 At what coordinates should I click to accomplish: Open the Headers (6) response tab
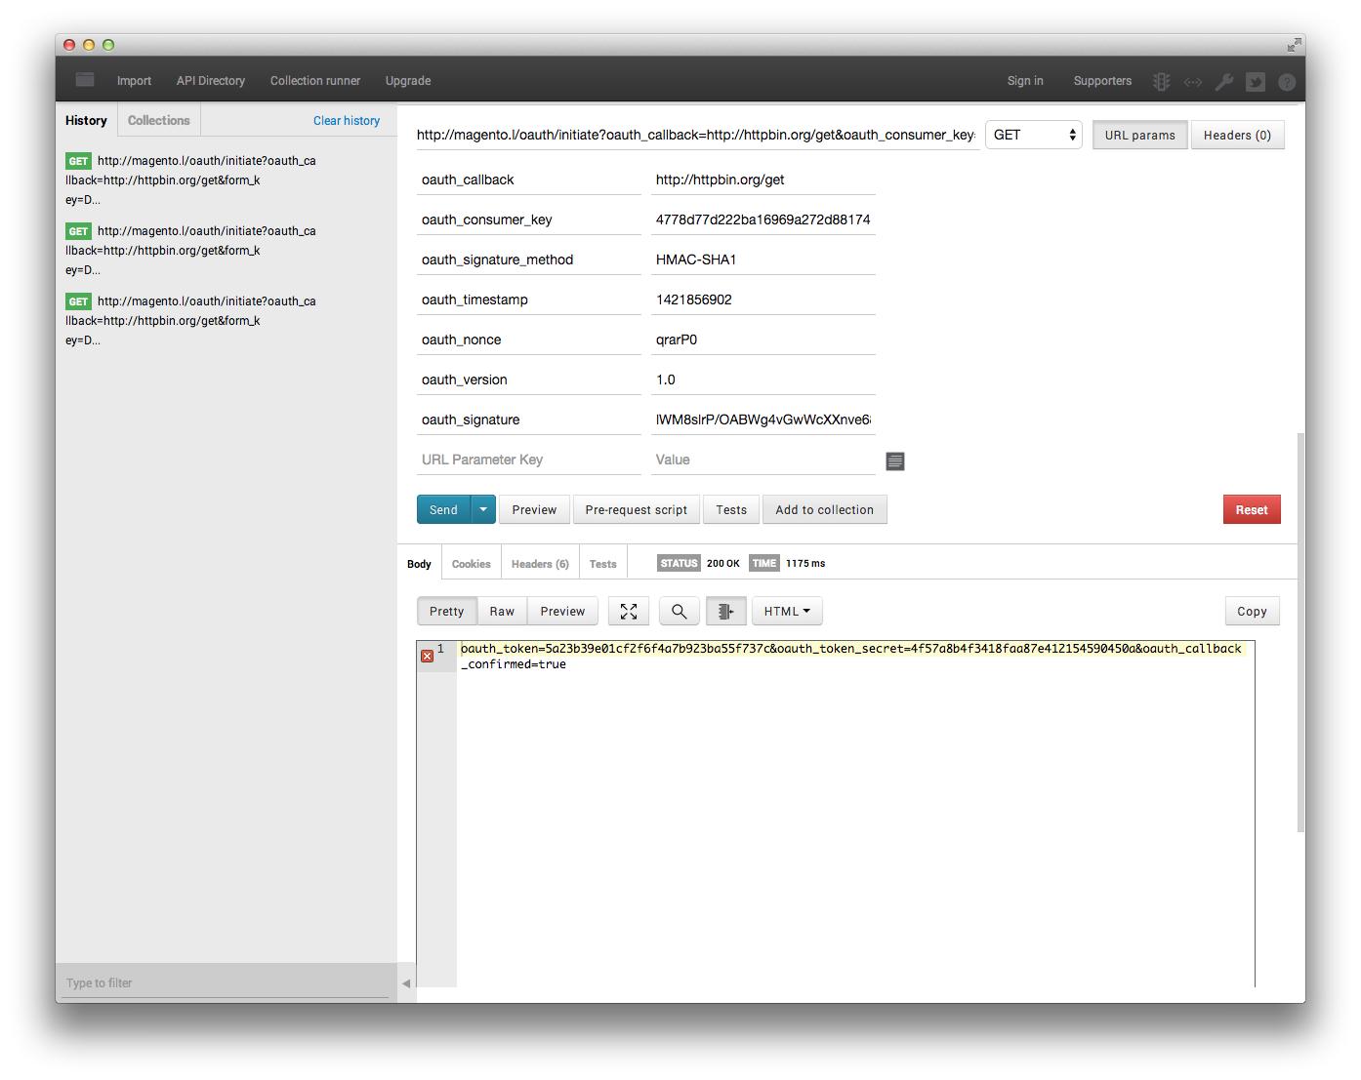coord(539,563)
